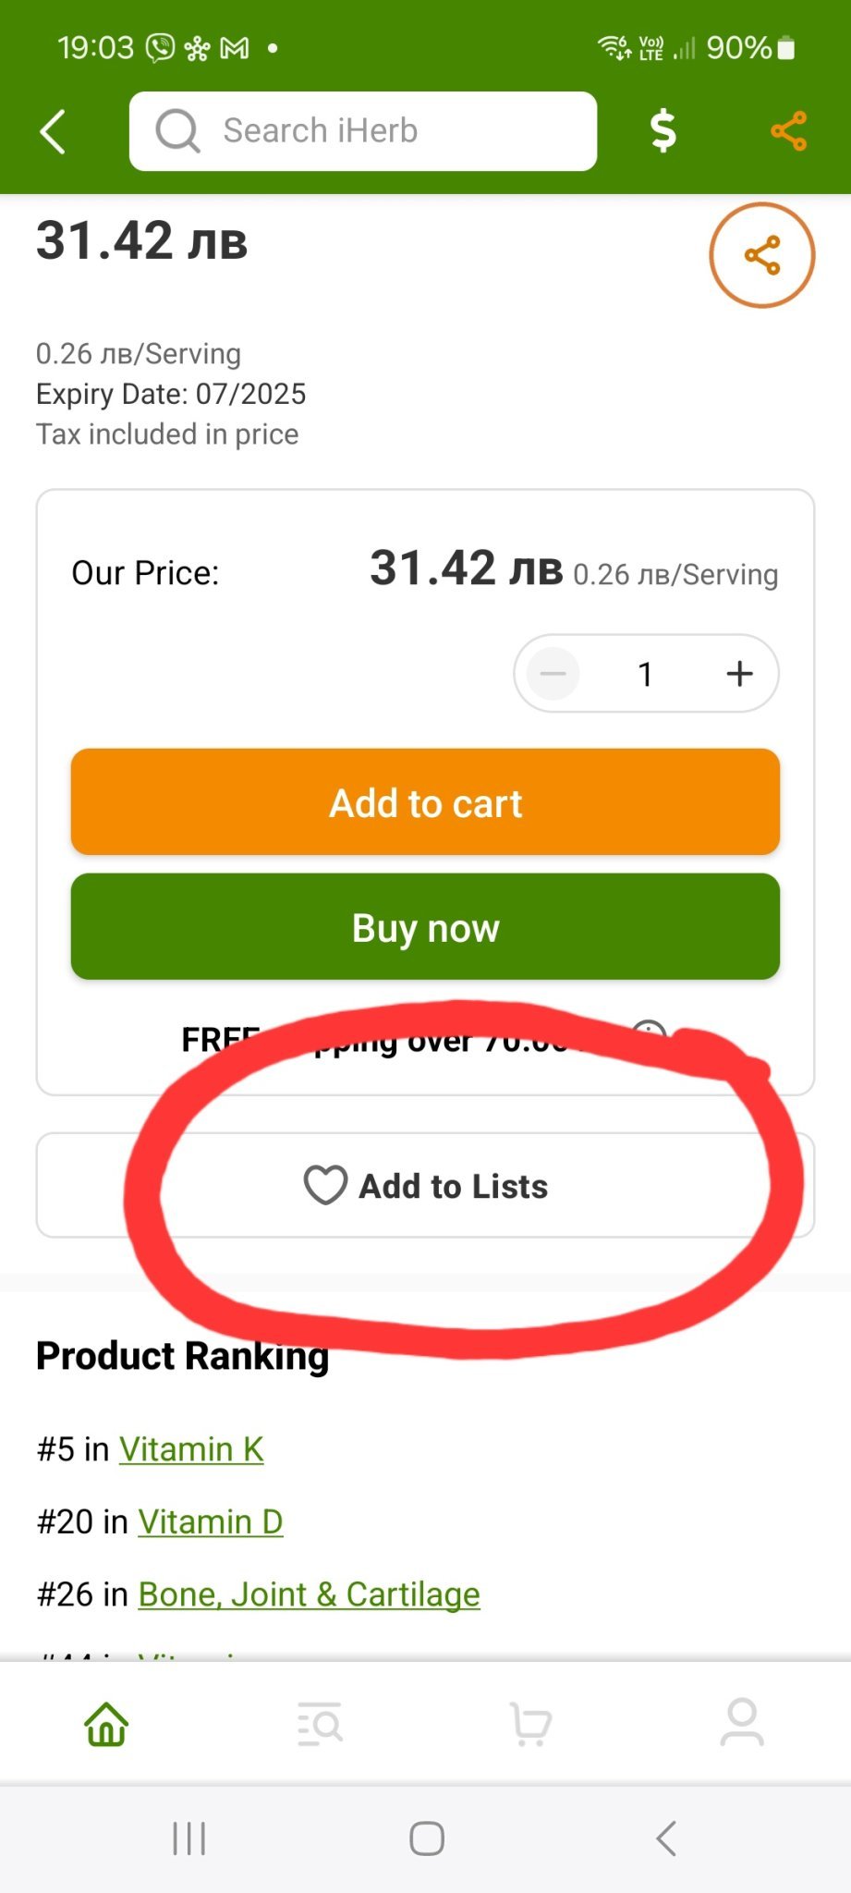Tap the Search iHerb field

click(363, 131)
